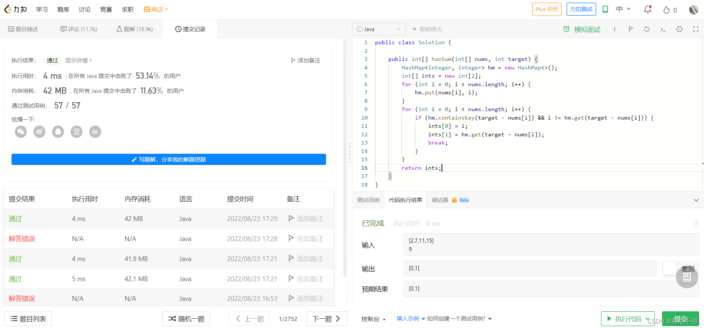Viewport: 704px width, 328px height.
Task: Reset code with the restore icon
Action: [647, 29]
